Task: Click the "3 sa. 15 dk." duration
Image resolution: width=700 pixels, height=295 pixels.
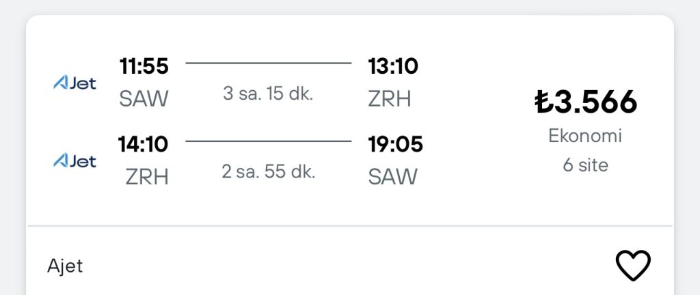Action: [x=268, y=94]
